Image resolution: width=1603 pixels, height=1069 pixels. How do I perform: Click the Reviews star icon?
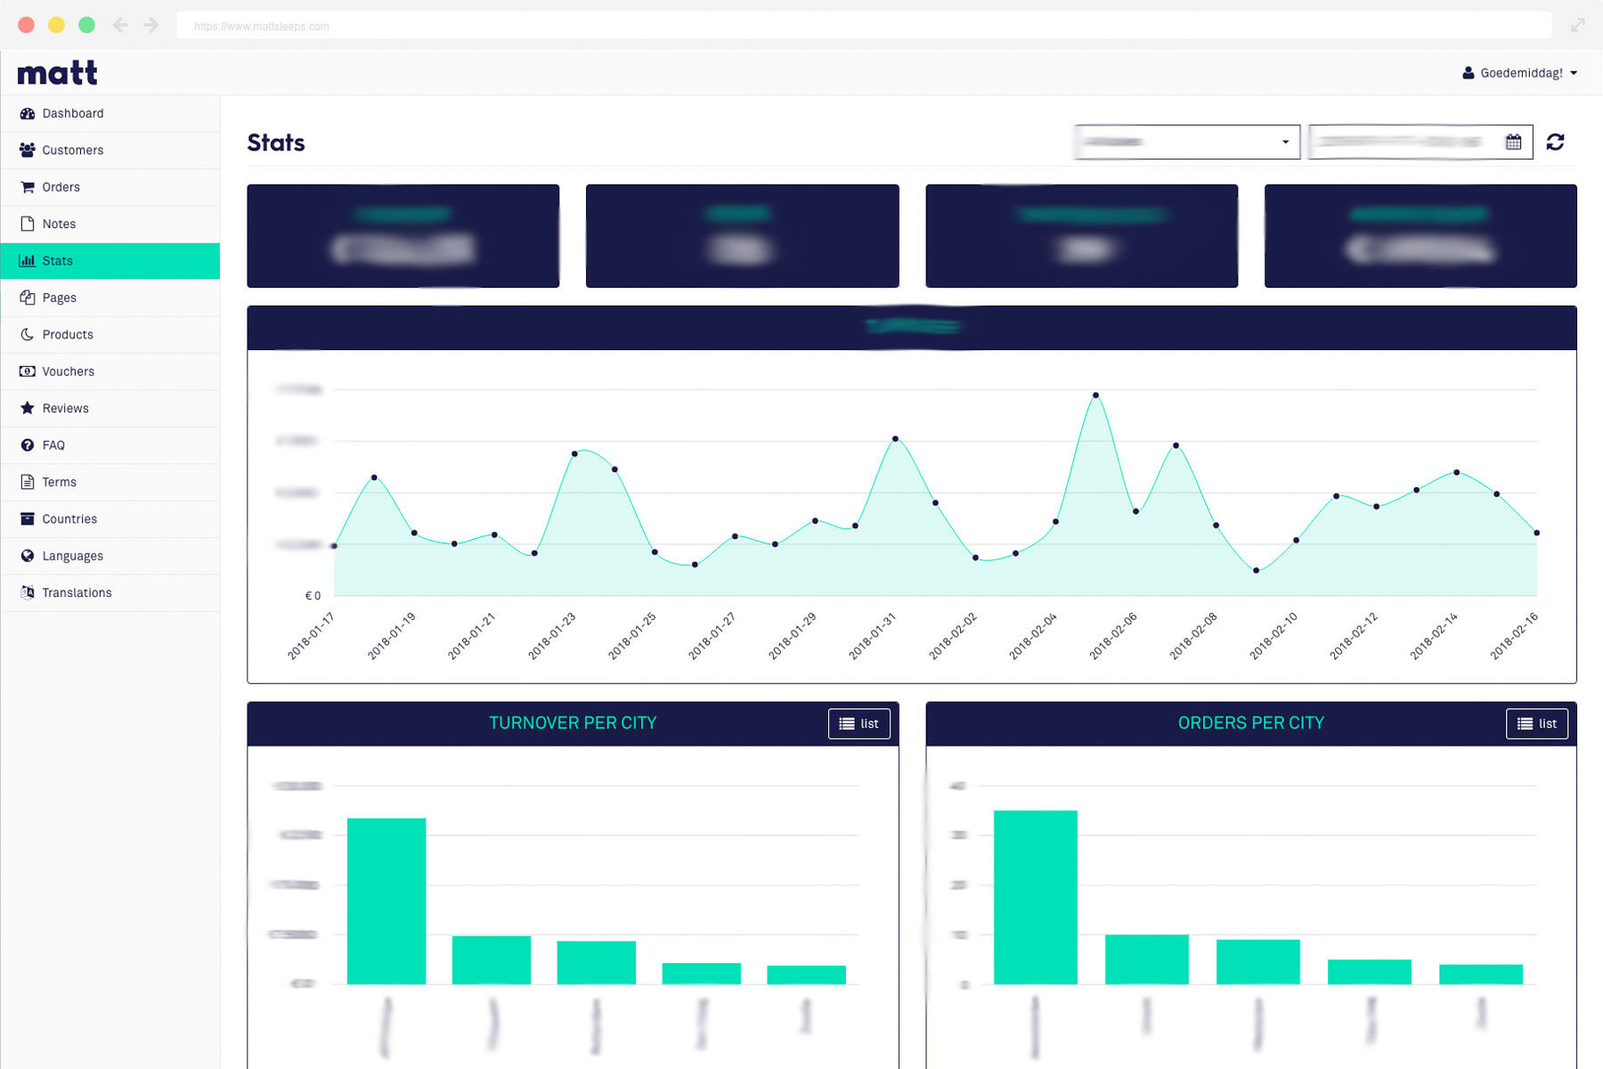click(28, 408)
